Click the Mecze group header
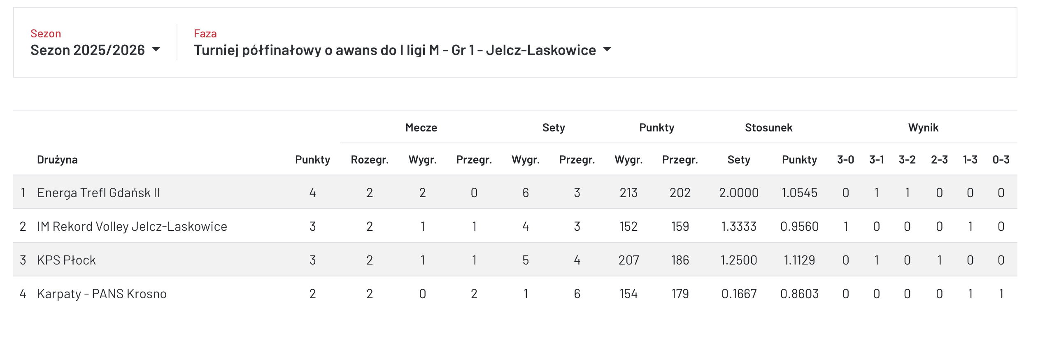Image resolution: width=1038 pixels, height=359 pixels. click(x=421, y=127)
